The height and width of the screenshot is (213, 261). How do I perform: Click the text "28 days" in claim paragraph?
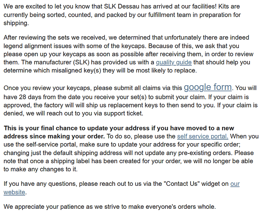pos(30,97)
